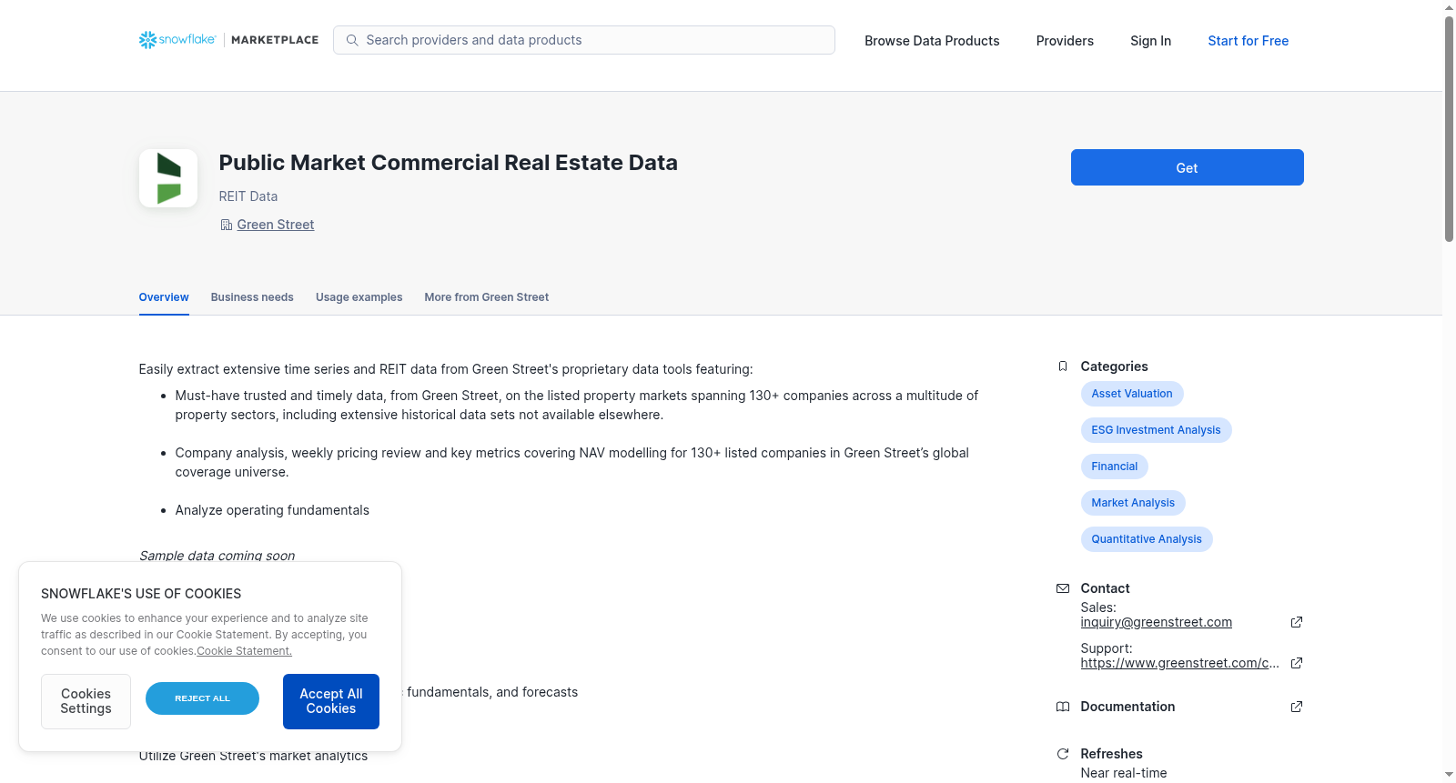1456x783 pixels.
Task: Click the 'Public Market Commercial Real Estate Data' title
Action: point(448,163)
